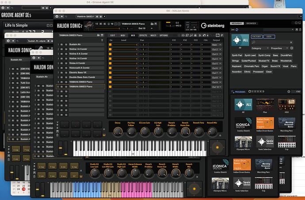Screen dimensions: 305x200
Task: Switch to the BROWSER tab
Action: click(251, 23)
